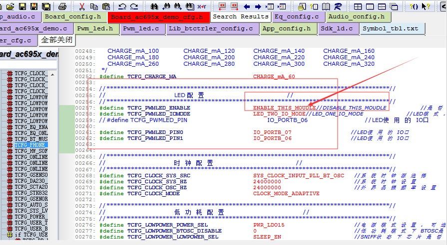The image size is (447, 245).
Task: Switch to the App_config.h tab
Action: click(288, 29)
